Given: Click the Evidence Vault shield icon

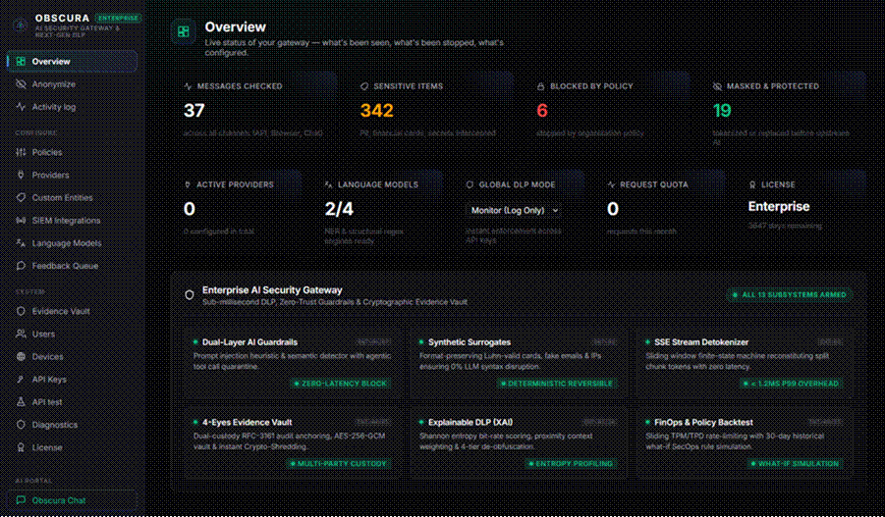Looking at the screenshot, I should [x=21, y=311].
